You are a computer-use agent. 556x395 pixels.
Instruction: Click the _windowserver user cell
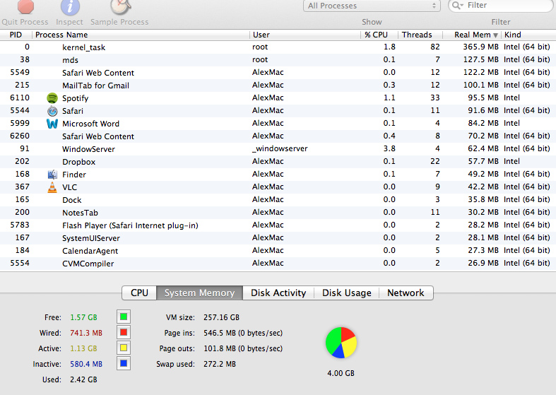280,148
